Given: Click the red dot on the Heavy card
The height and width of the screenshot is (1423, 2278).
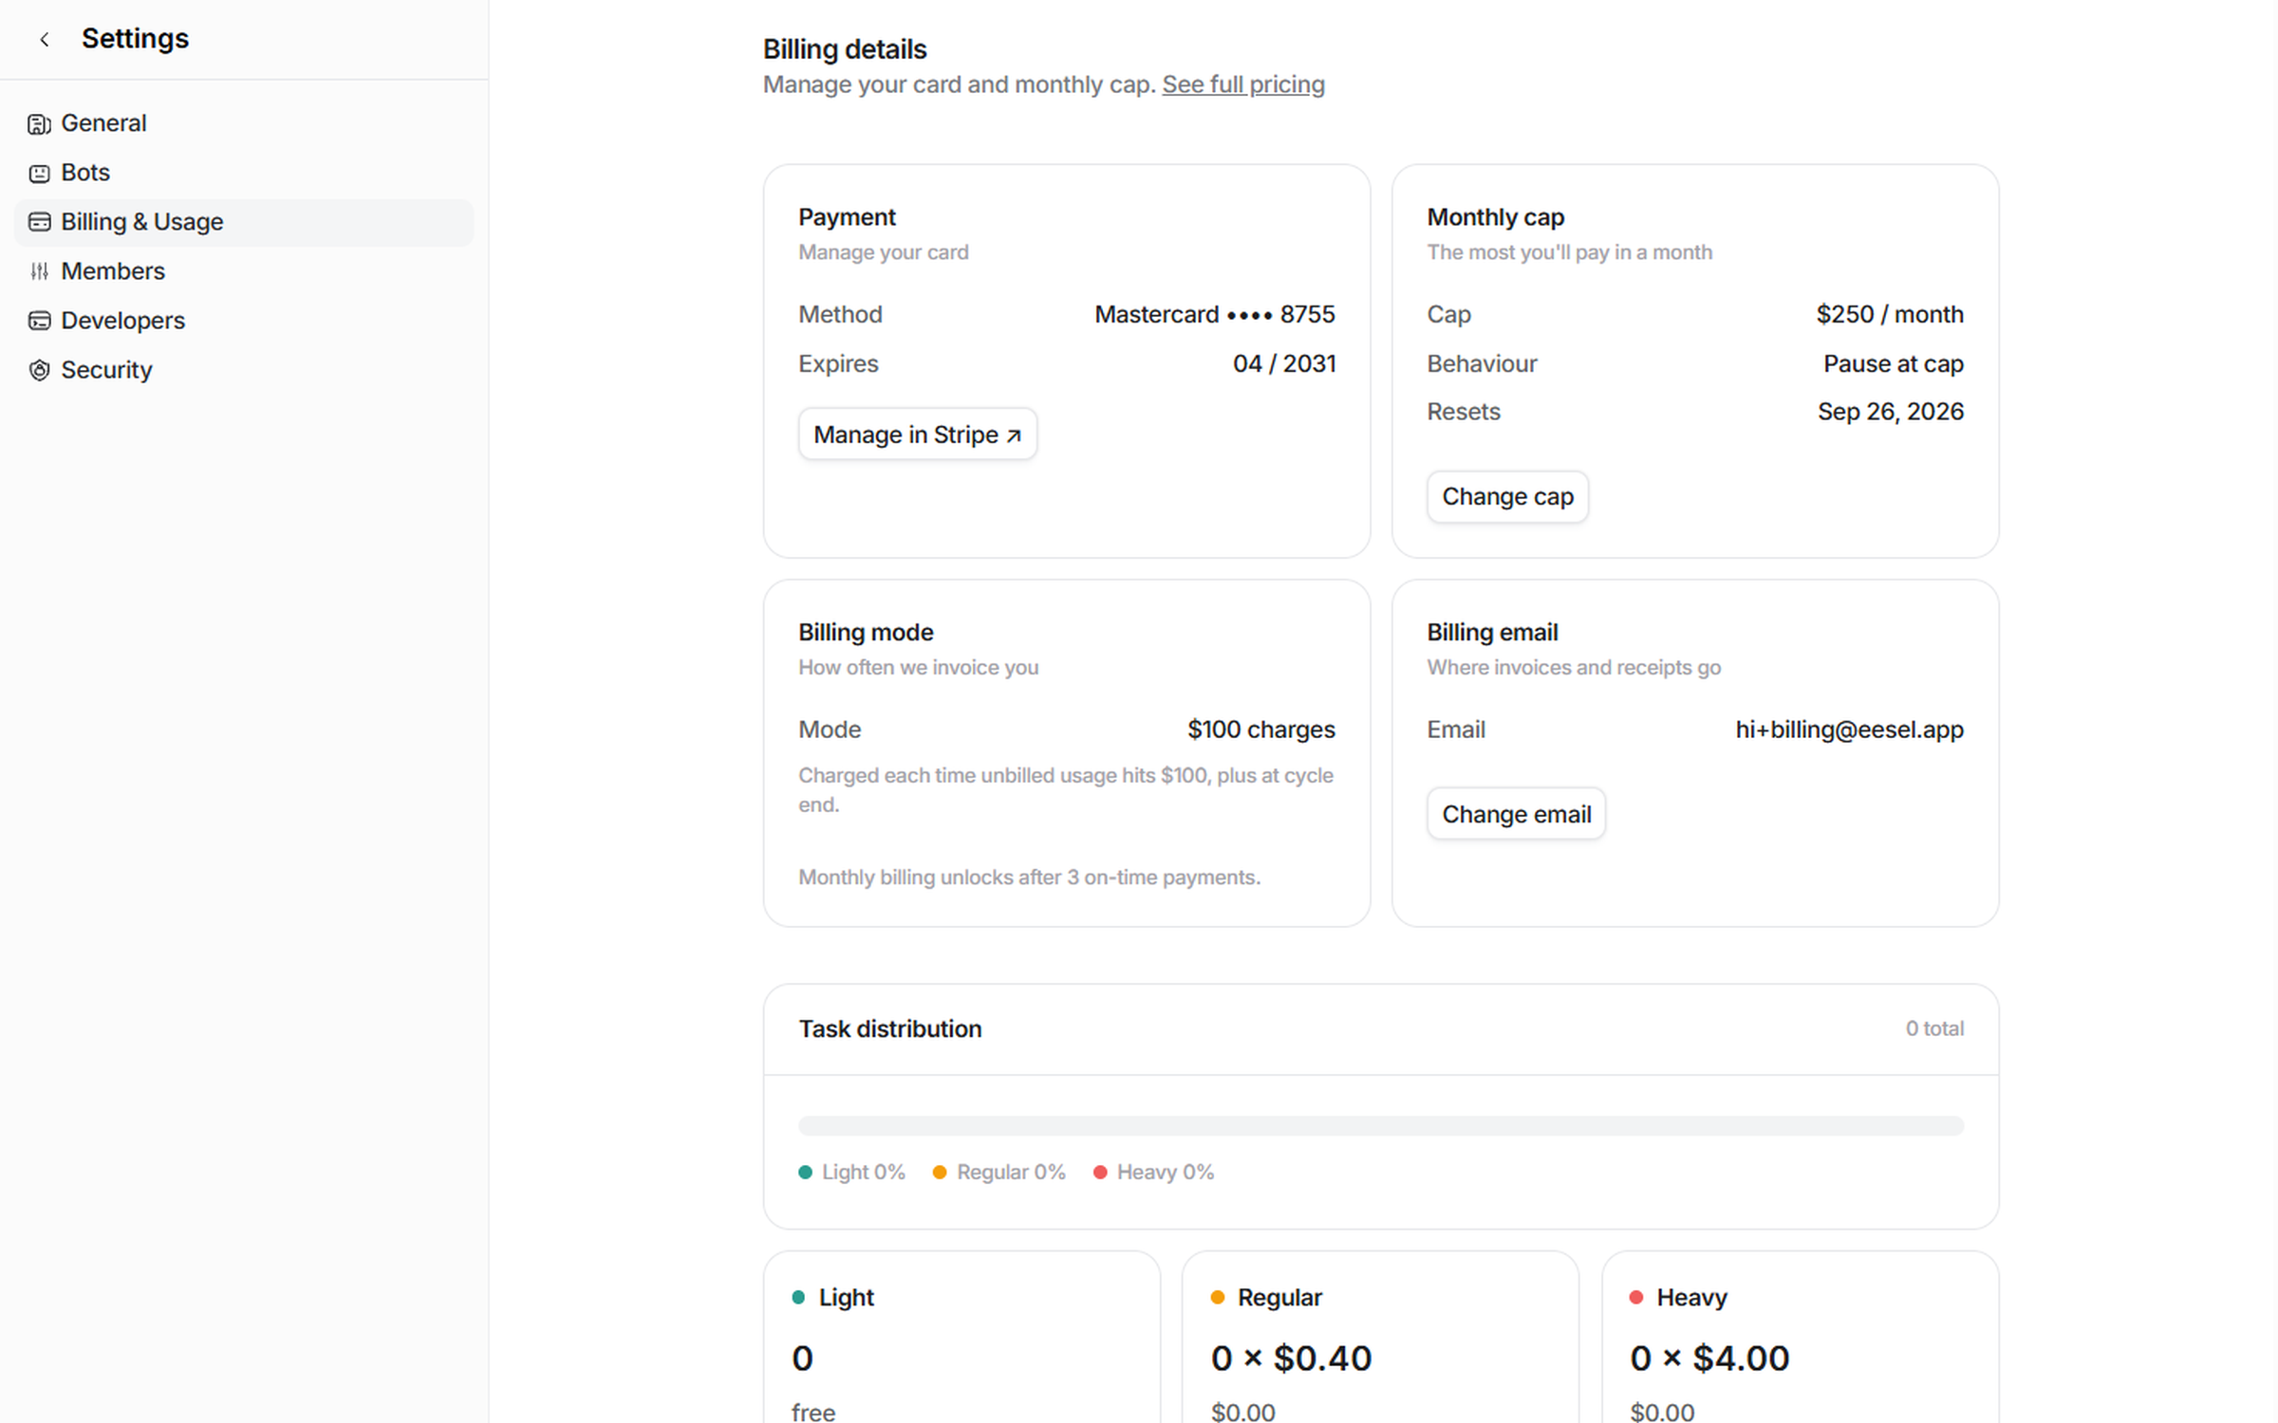Looking at the screenshot, I should pyautogui.click(x=1636, y=1297).
